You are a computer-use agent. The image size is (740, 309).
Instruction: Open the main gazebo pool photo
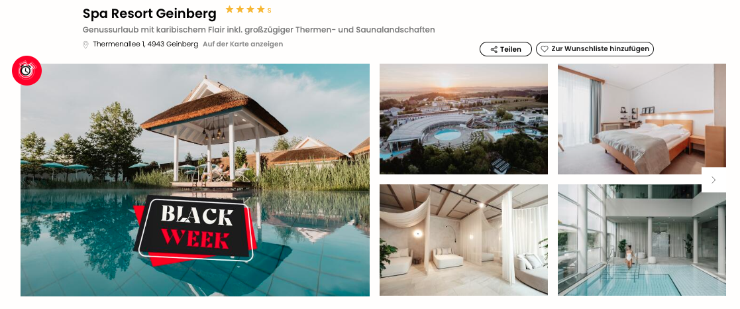pyautogui.click(x=195, y=180)
